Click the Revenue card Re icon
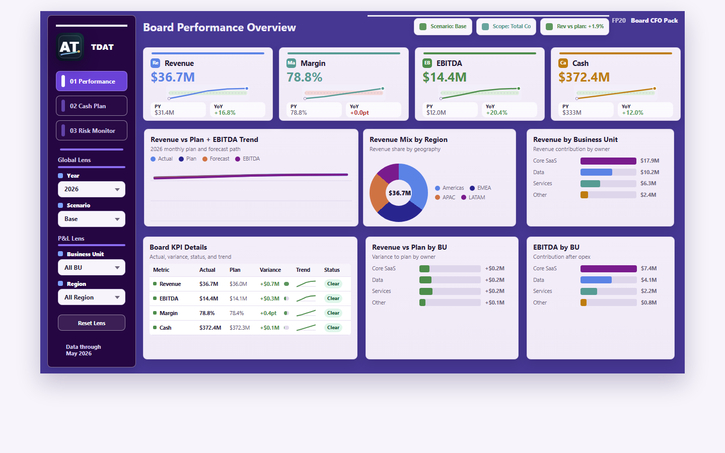Screen dimensions: 725x453 [156, 63]
